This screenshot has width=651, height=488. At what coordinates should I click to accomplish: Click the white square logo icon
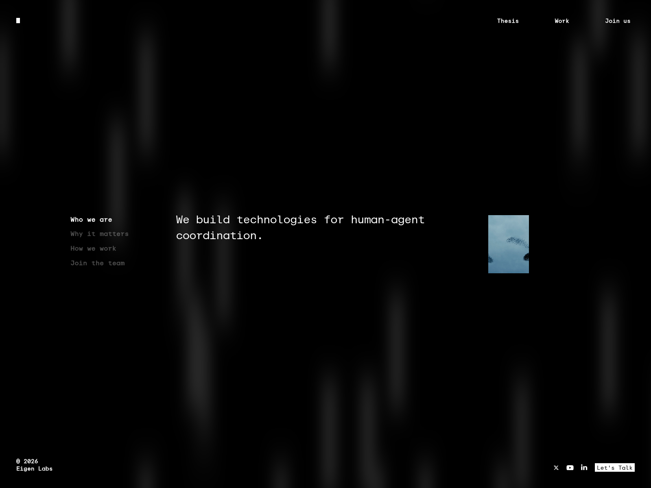tap(18, 21)
